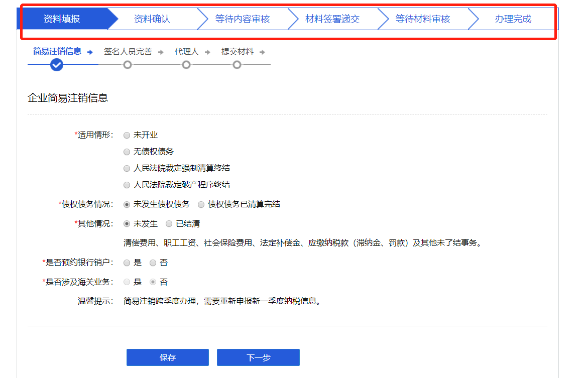The image size is (586, 378).
Task: Click the step circle under 提交材料
Action: coord(237,65)
